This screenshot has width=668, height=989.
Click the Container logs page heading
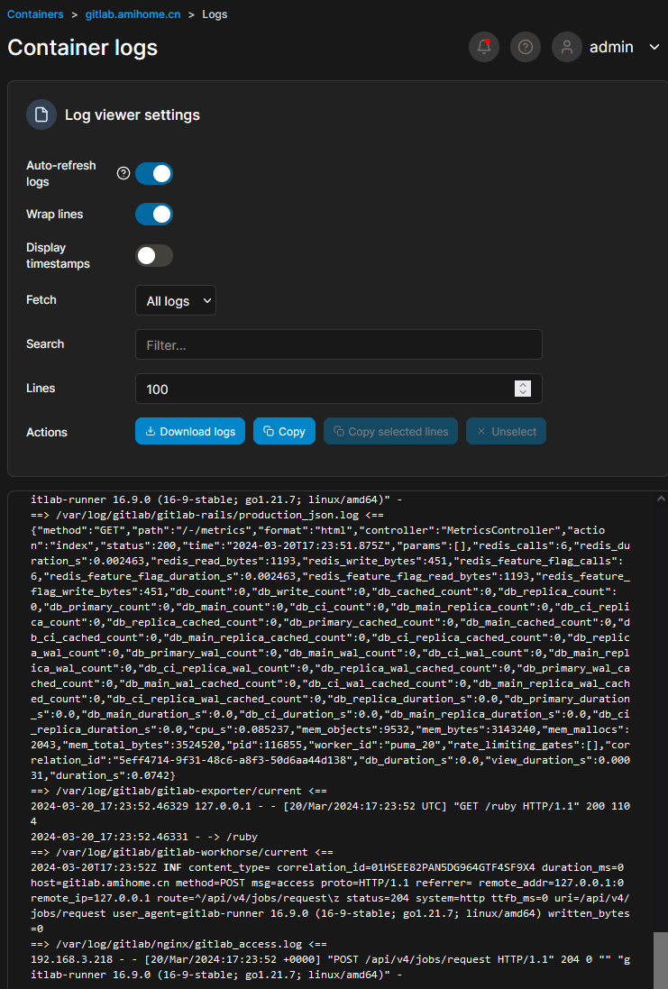click(83, 47)
